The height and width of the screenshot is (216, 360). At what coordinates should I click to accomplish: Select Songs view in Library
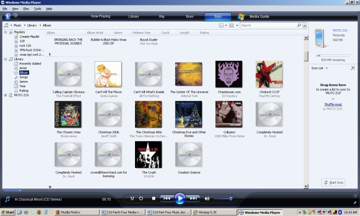coord(23,77)
